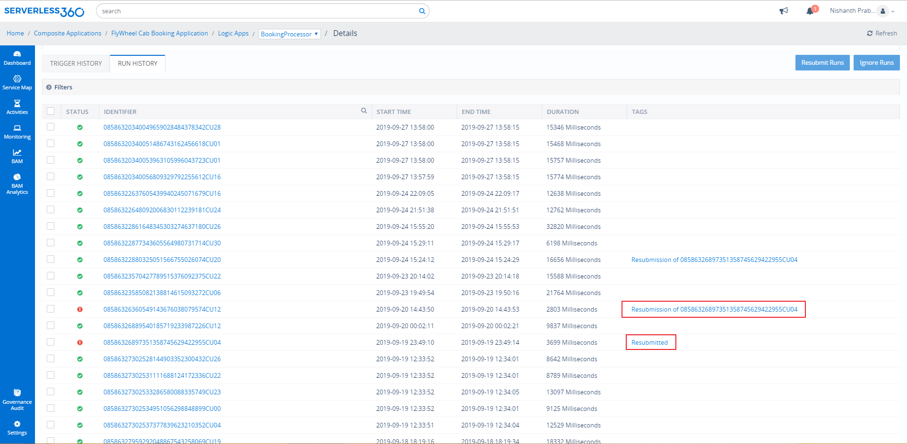This screenshot has width=907, height=444.
Task: Check the row for run ending 574CU12
Action: coord(51,309)
